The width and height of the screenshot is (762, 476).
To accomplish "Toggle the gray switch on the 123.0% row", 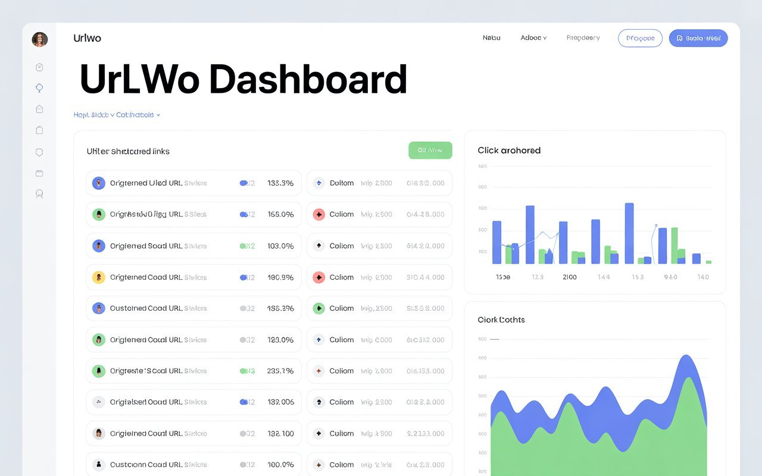I will [x=243, y=340].
